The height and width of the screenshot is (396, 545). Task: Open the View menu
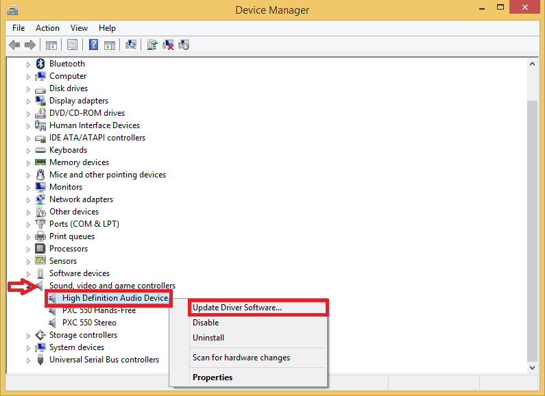point(79,28)
